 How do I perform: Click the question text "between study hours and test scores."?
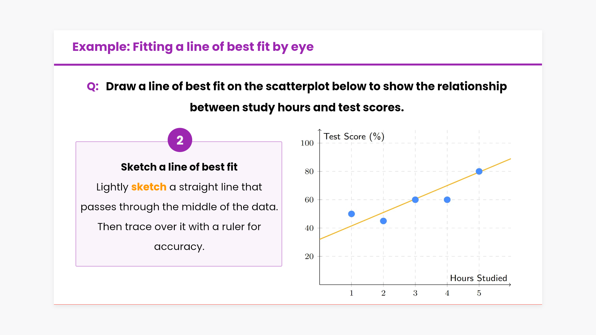click(297, 108)
